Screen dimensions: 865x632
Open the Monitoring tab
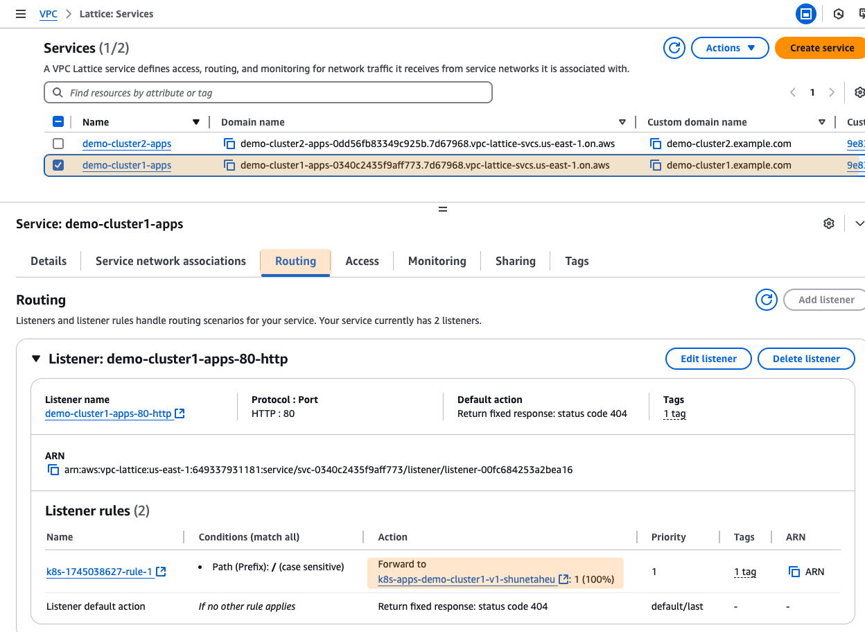click(x=437, y=261)
